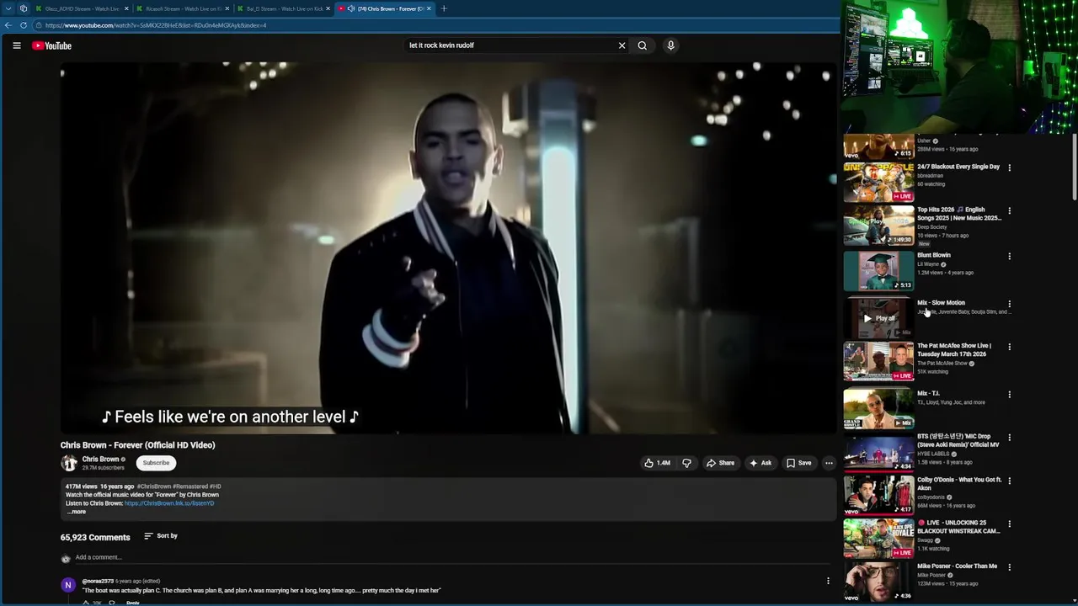Close the Ricasoli Stream tab
Screen dimensions: 1078x606
227,8
